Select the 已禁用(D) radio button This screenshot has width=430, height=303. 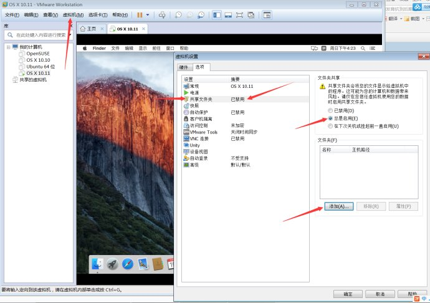[330, 110]
